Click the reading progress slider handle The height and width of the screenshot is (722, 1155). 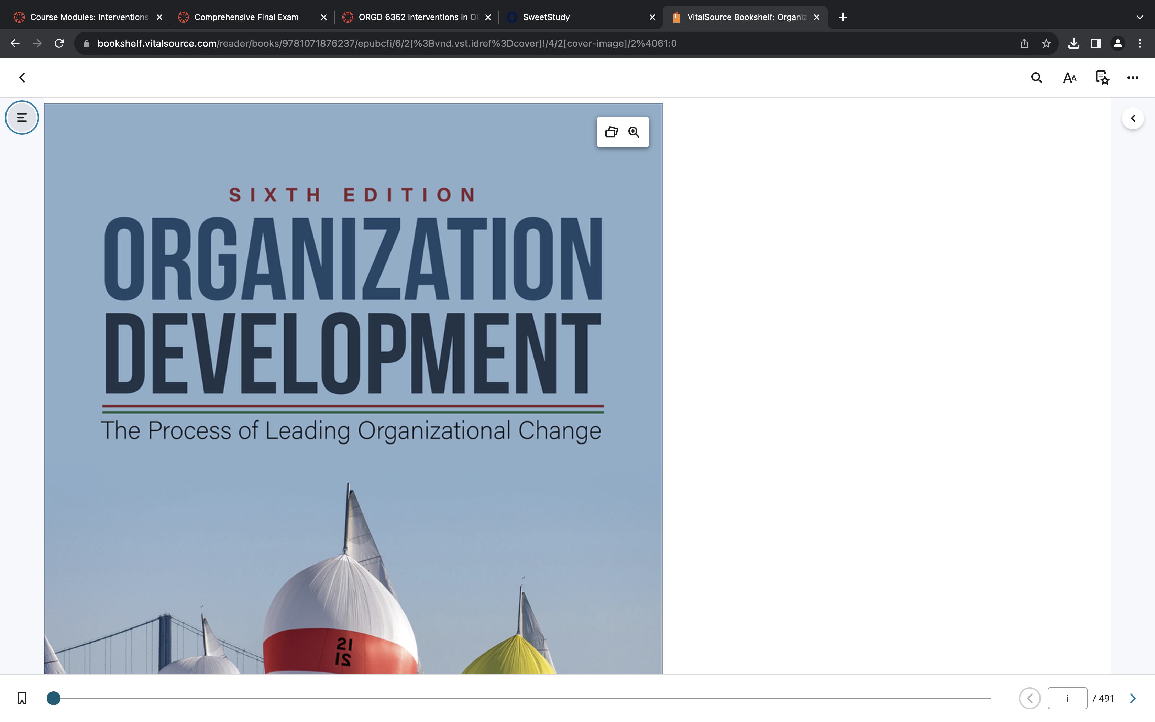(54, 698)
